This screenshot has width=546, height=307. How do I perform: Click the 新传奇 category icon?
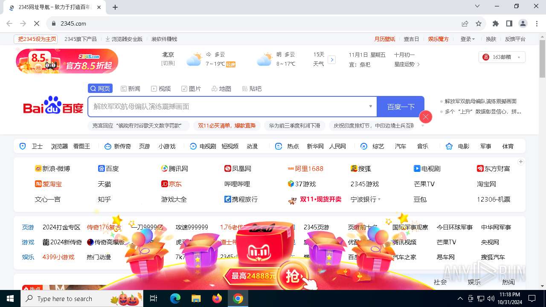(x=107, y=146)
